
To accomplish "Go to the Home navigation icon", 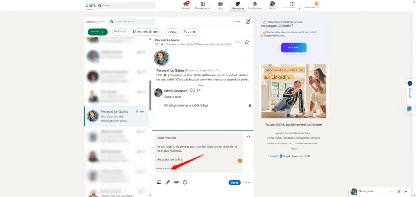I will [x=186, y=5].
